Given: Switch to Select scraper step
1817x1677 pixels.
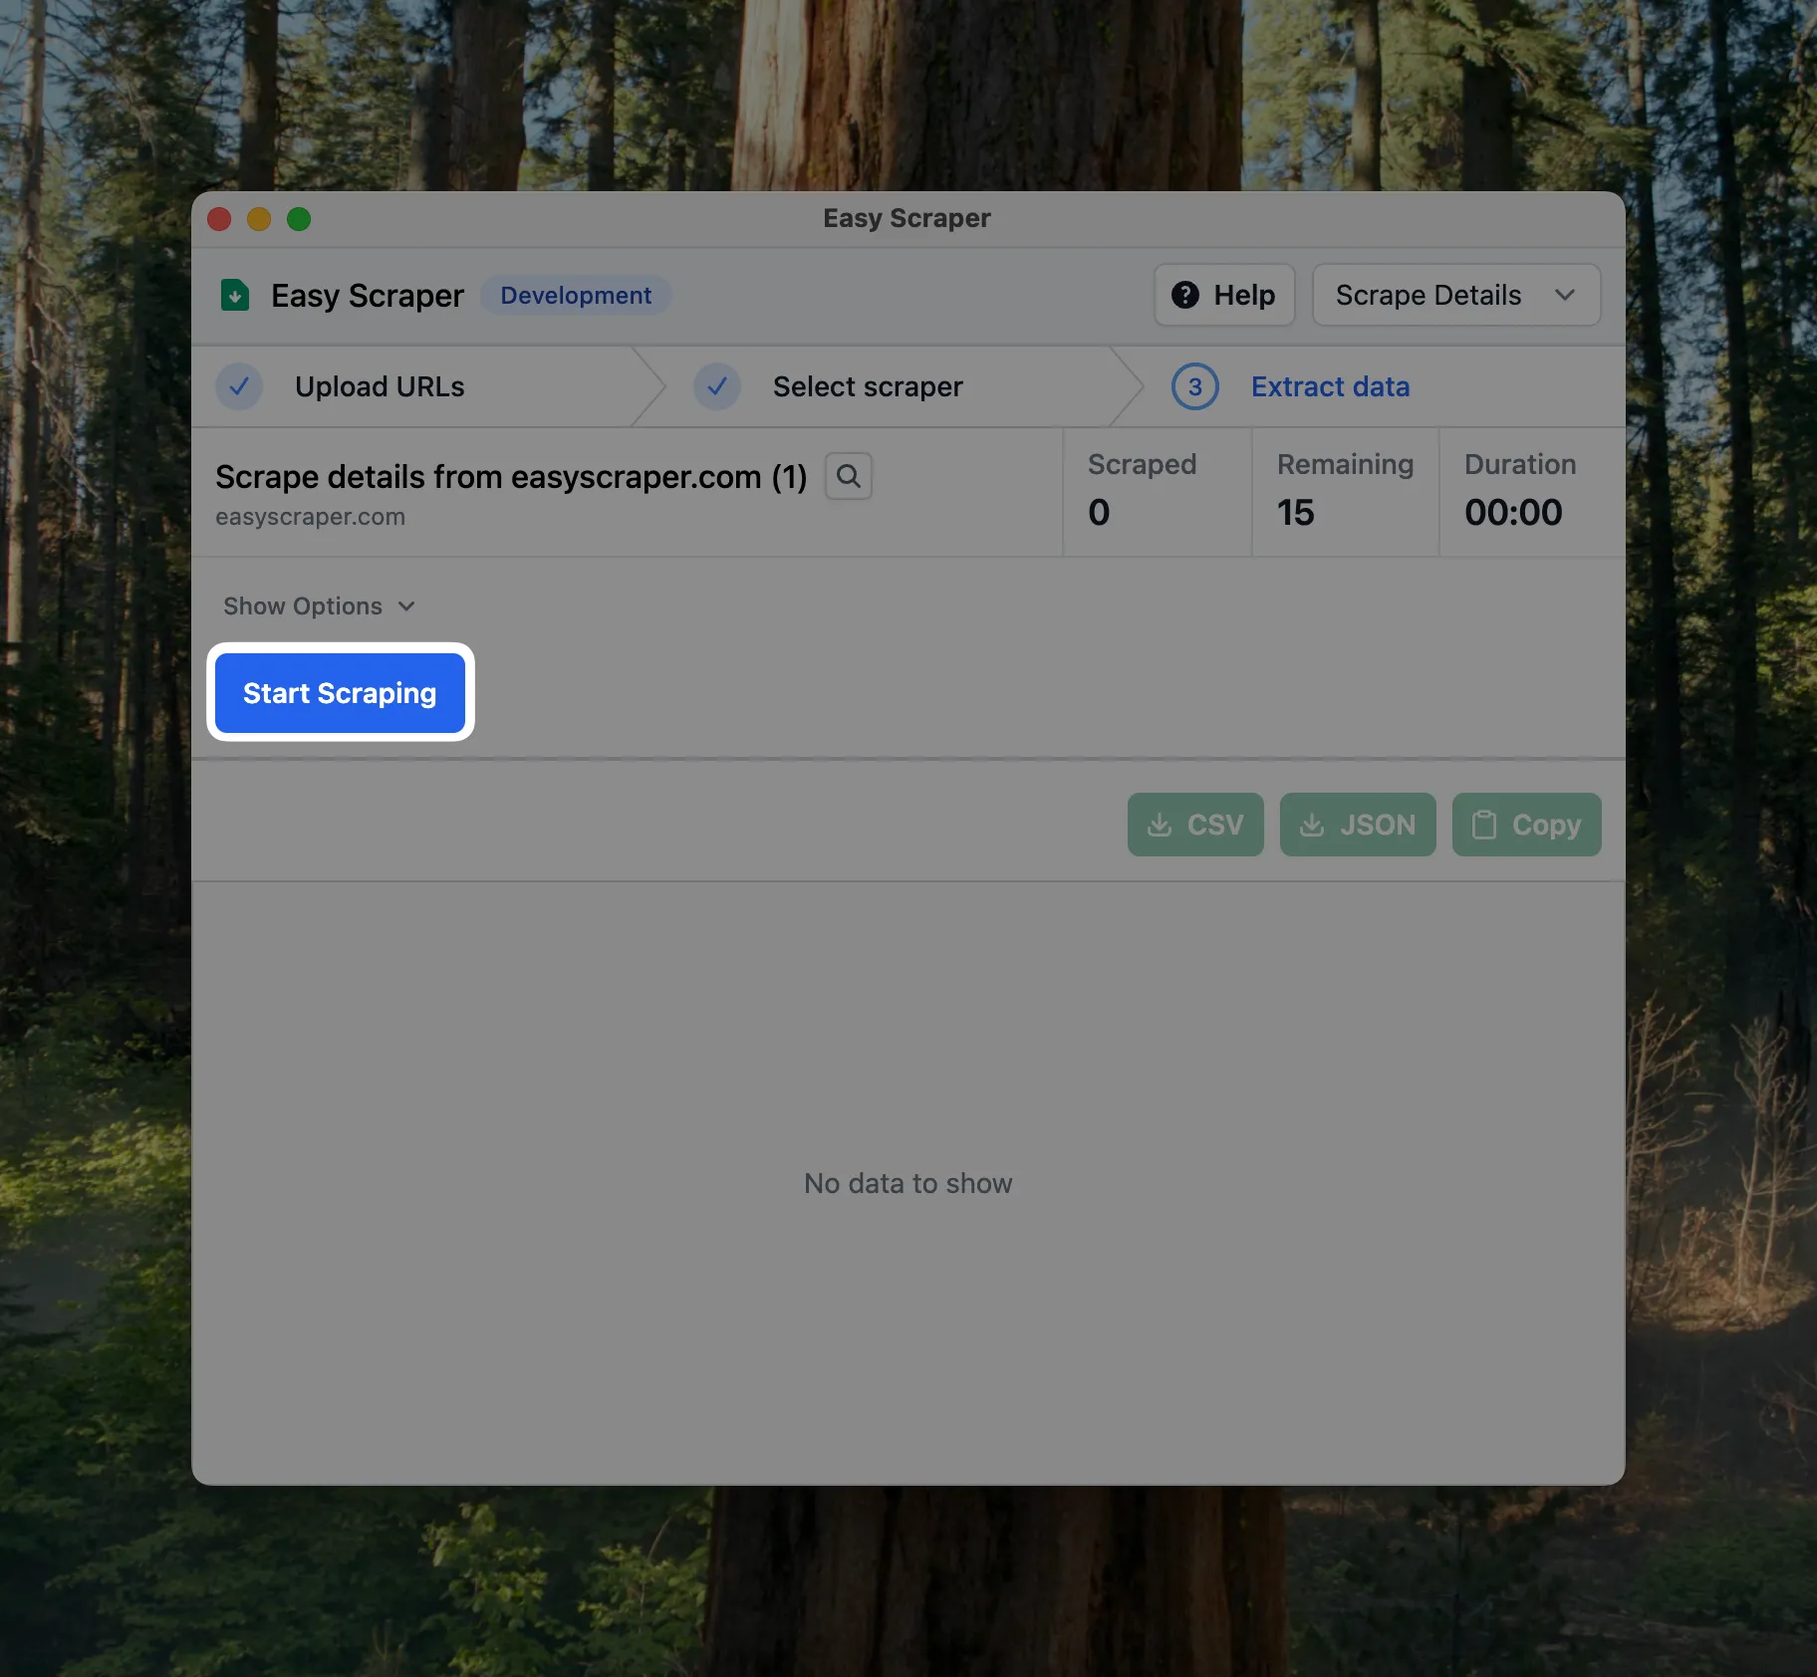Looking at the screenshot, I should (x=868, y=386).
